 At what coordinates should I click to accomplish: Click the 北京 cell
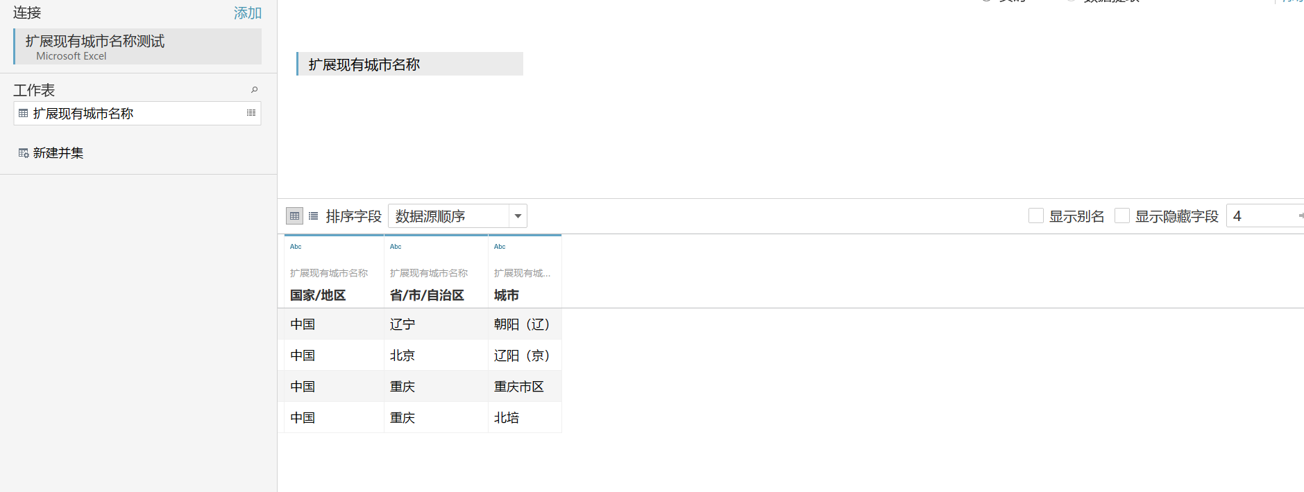click(x=436, y=355)
